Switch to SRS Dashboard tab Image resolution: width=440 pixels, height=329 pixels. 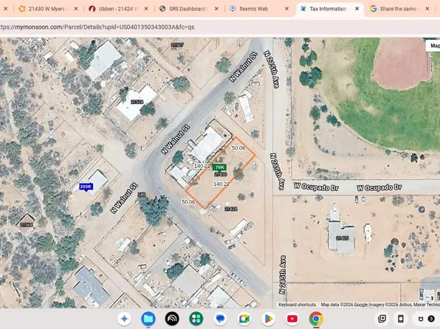click(x=188, y=9)
